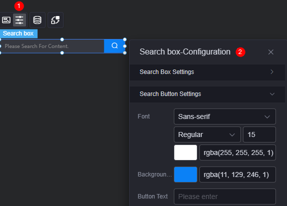Click the red step 2 marker
Screen dimensions: 287x206
[x=240, y=52]
